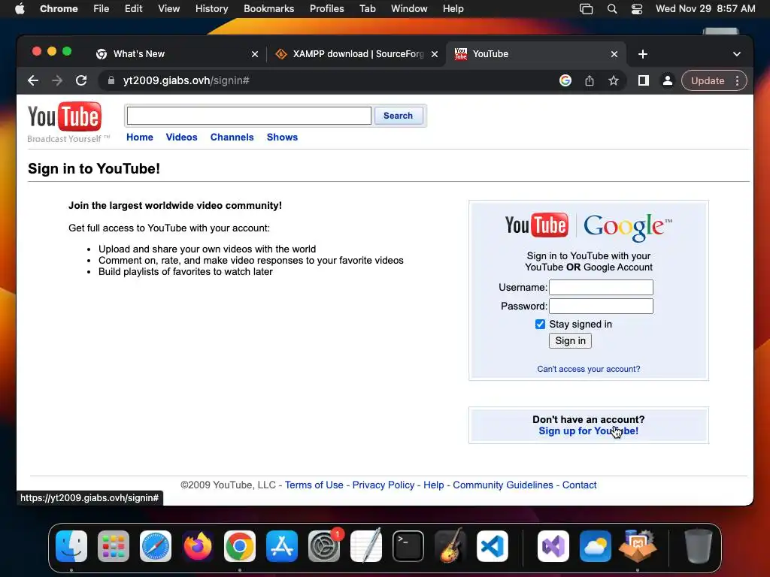Launch Terminal from the Dock
The width and height of the screenshot is (770, 577).
(408, 546)
